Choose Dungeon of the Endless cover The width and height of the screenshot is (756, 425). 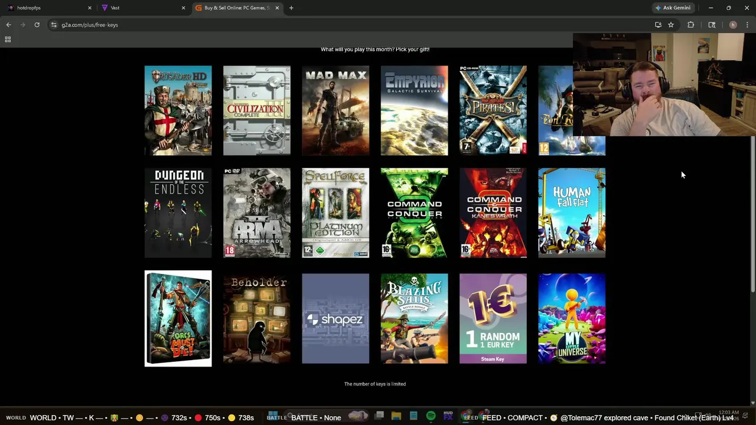(x=178, y=213)
